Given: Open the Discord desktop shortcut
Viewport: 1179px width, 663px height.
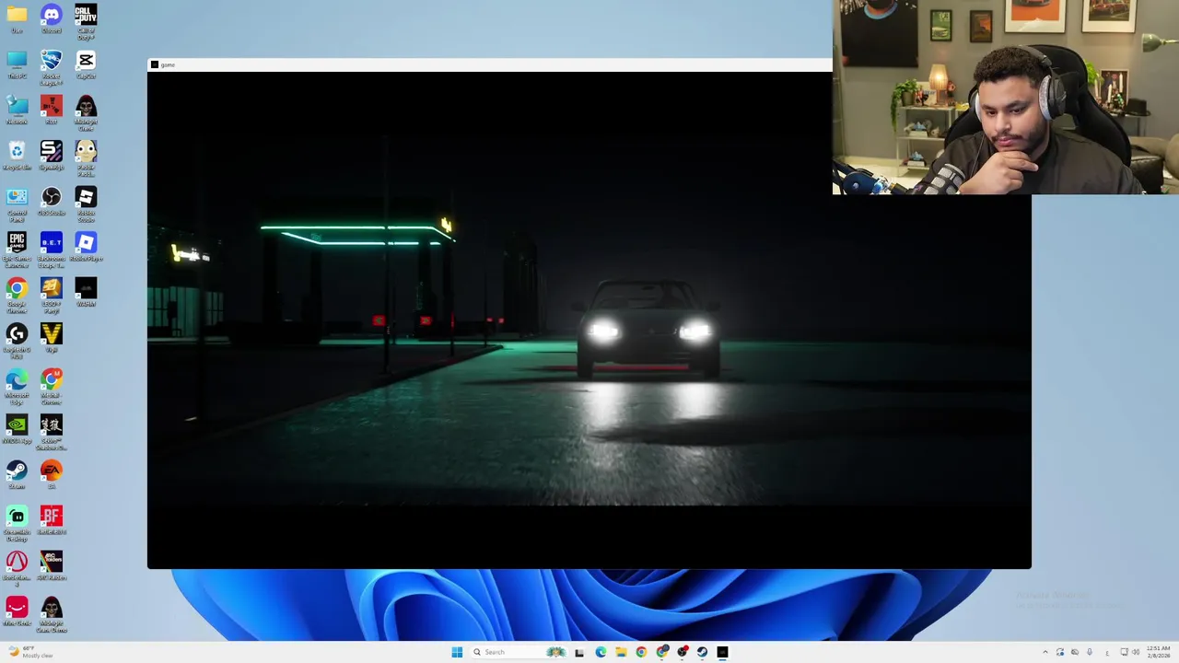Looking at the screenshot, I should tap(52, 18).
